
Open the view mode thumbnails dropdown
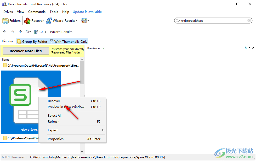(85, 21)
